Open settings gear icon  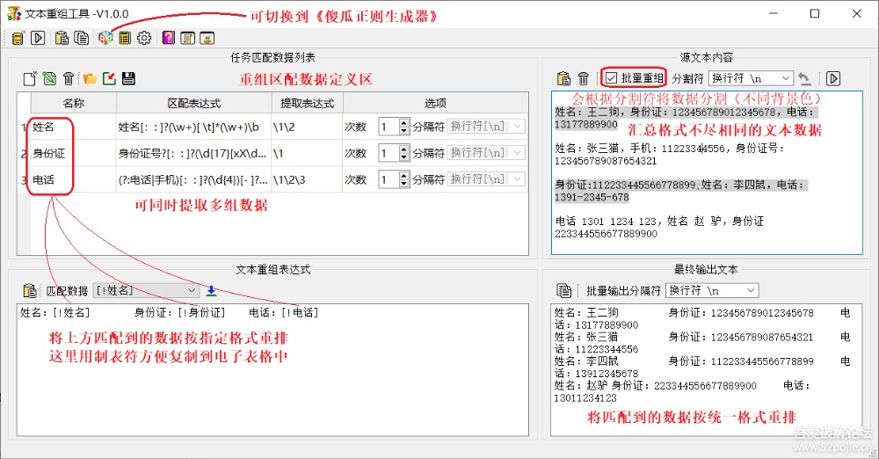[x=144, y=38]
